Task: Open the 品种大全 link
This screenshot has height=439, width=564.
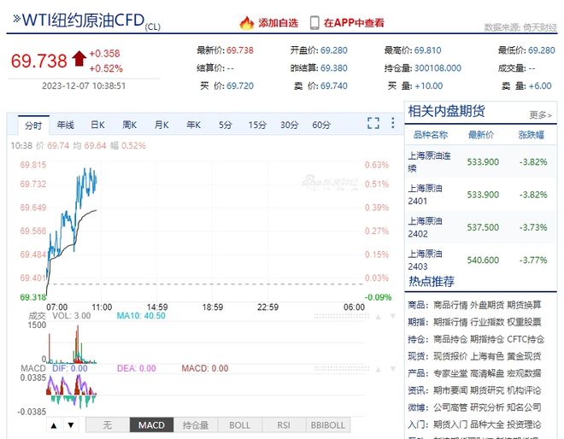Action: [487, 424]
